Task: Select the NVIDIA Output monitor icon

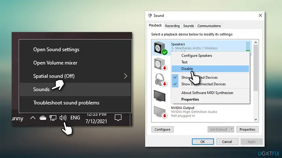Action: pos(161,112)
